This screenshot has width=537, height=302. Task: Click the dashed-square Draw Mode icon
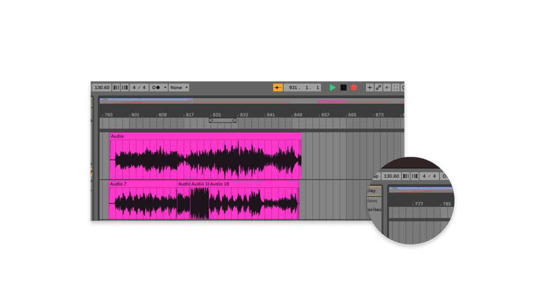tap(395, 88)
